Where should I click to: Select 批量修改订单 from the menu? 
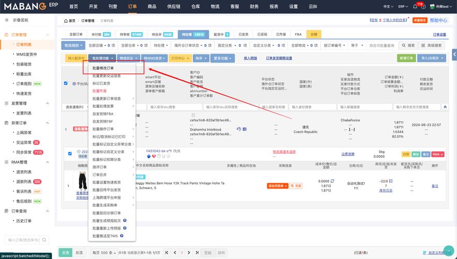tap(103, 68)
